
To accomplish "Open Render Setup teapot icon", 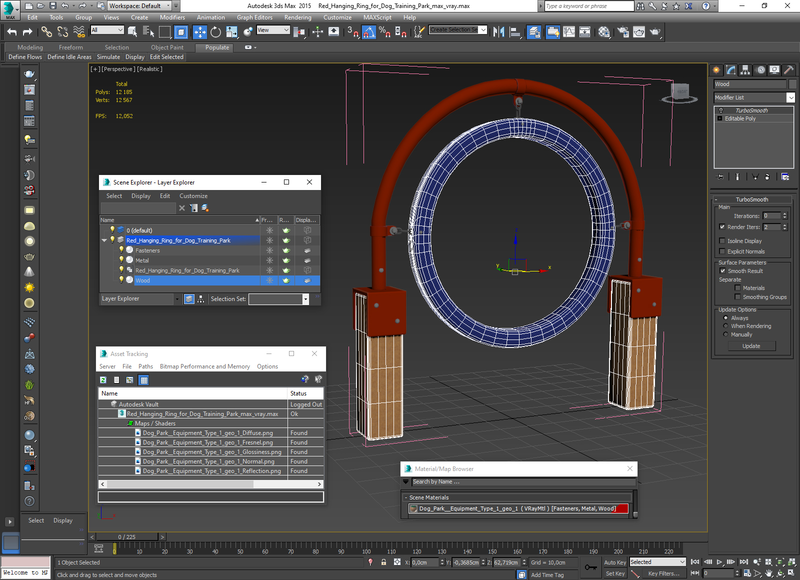I will pyautogui.click(x=623, y=32).
